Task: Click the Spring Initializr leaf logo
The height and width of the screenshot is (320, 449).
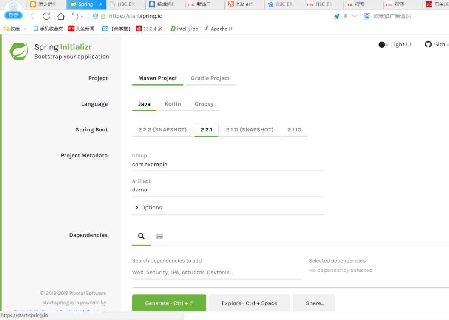Action: 19,51
